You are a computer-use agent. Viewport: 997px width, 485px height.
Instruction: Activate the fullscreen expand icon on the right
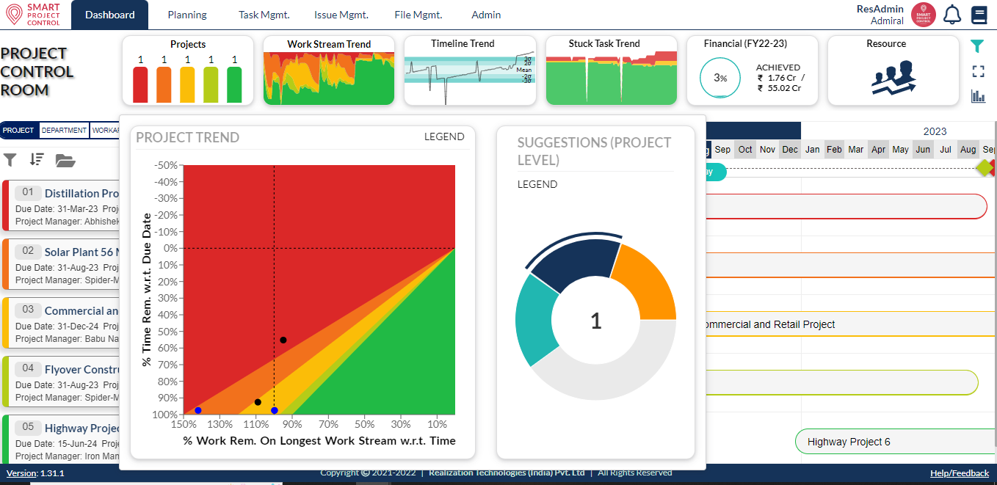coord(978,71)
